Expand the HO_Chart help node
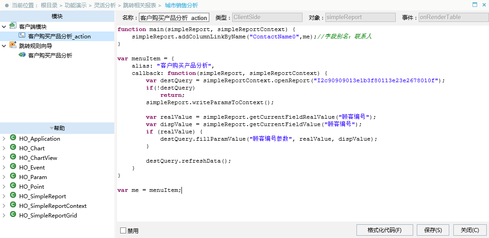This screenshot has width=489, height=238. point(4,148)
